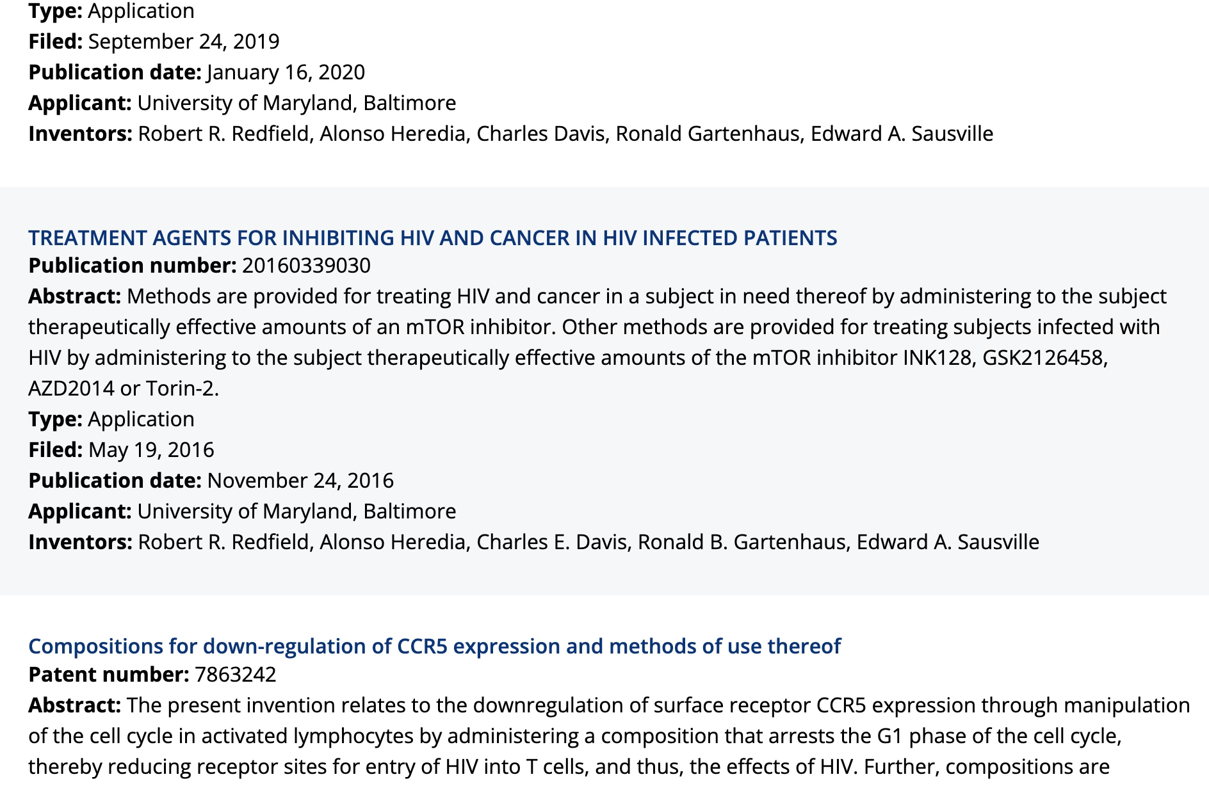The width and height of the screenshot is (1209, 786).
Task: Click the Abstract label of the mTOR inhibitor entry
Action: [x=75, y=296]
